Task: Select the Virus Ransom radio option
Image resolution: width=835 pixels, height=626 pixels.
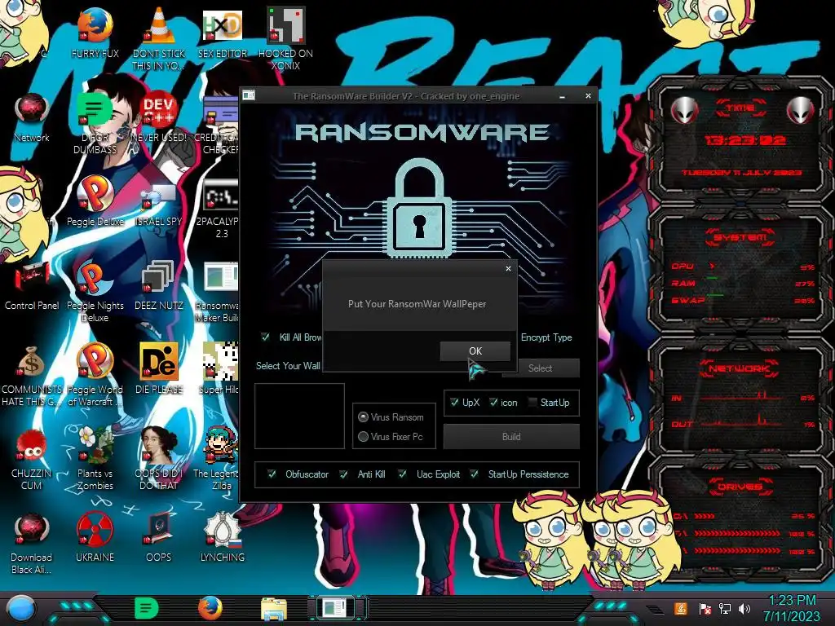Action: pos(364,417)
